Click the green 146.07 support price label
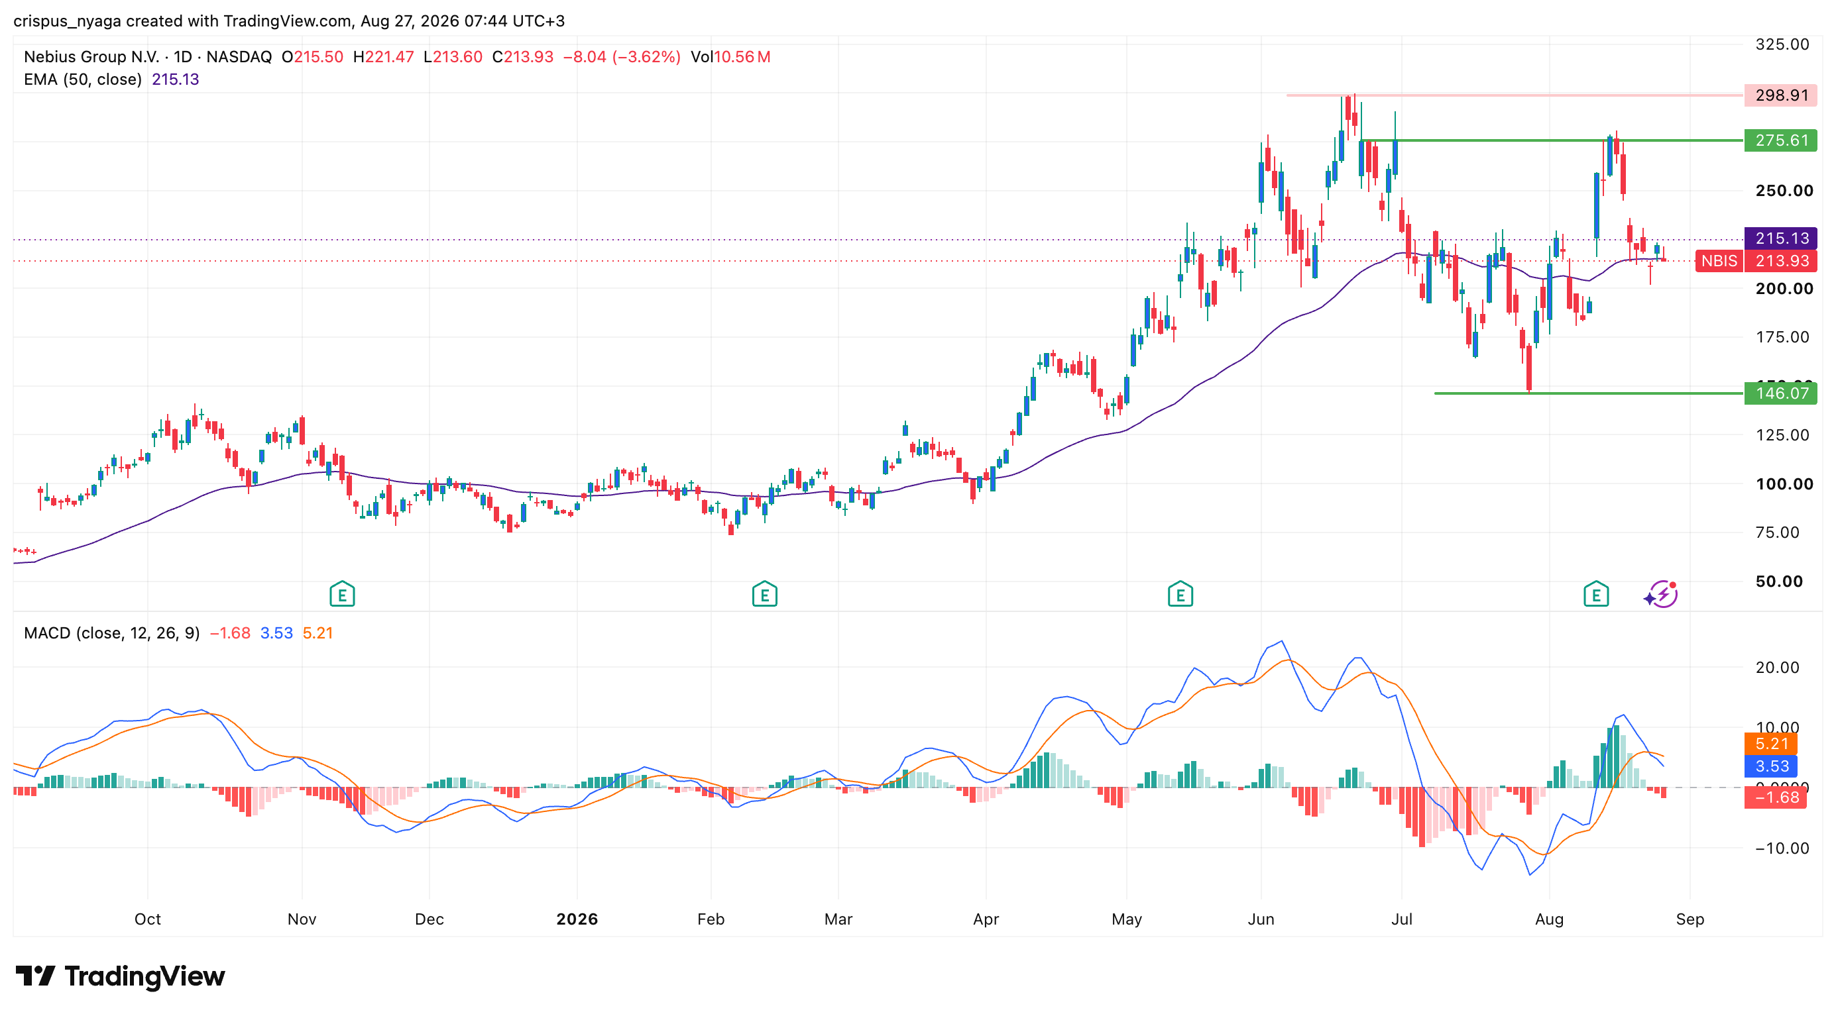Viewport: 1836px width, 1016px height. (x=1781, y=393)
